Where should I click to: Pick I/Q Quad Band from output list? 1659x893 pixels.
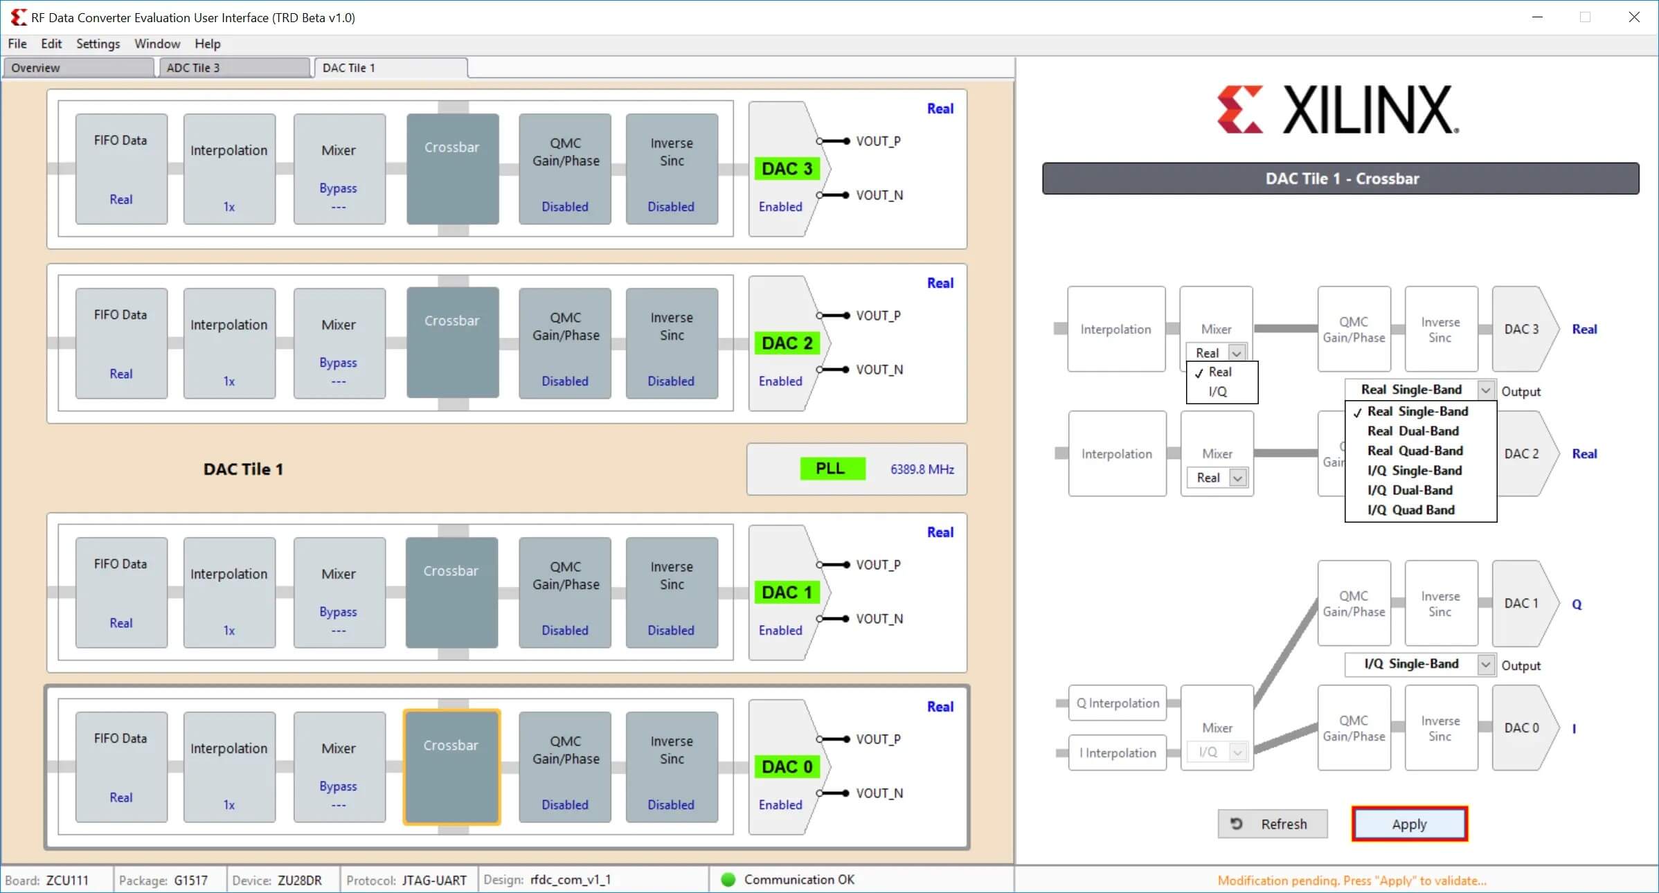tap(1410, 510)
